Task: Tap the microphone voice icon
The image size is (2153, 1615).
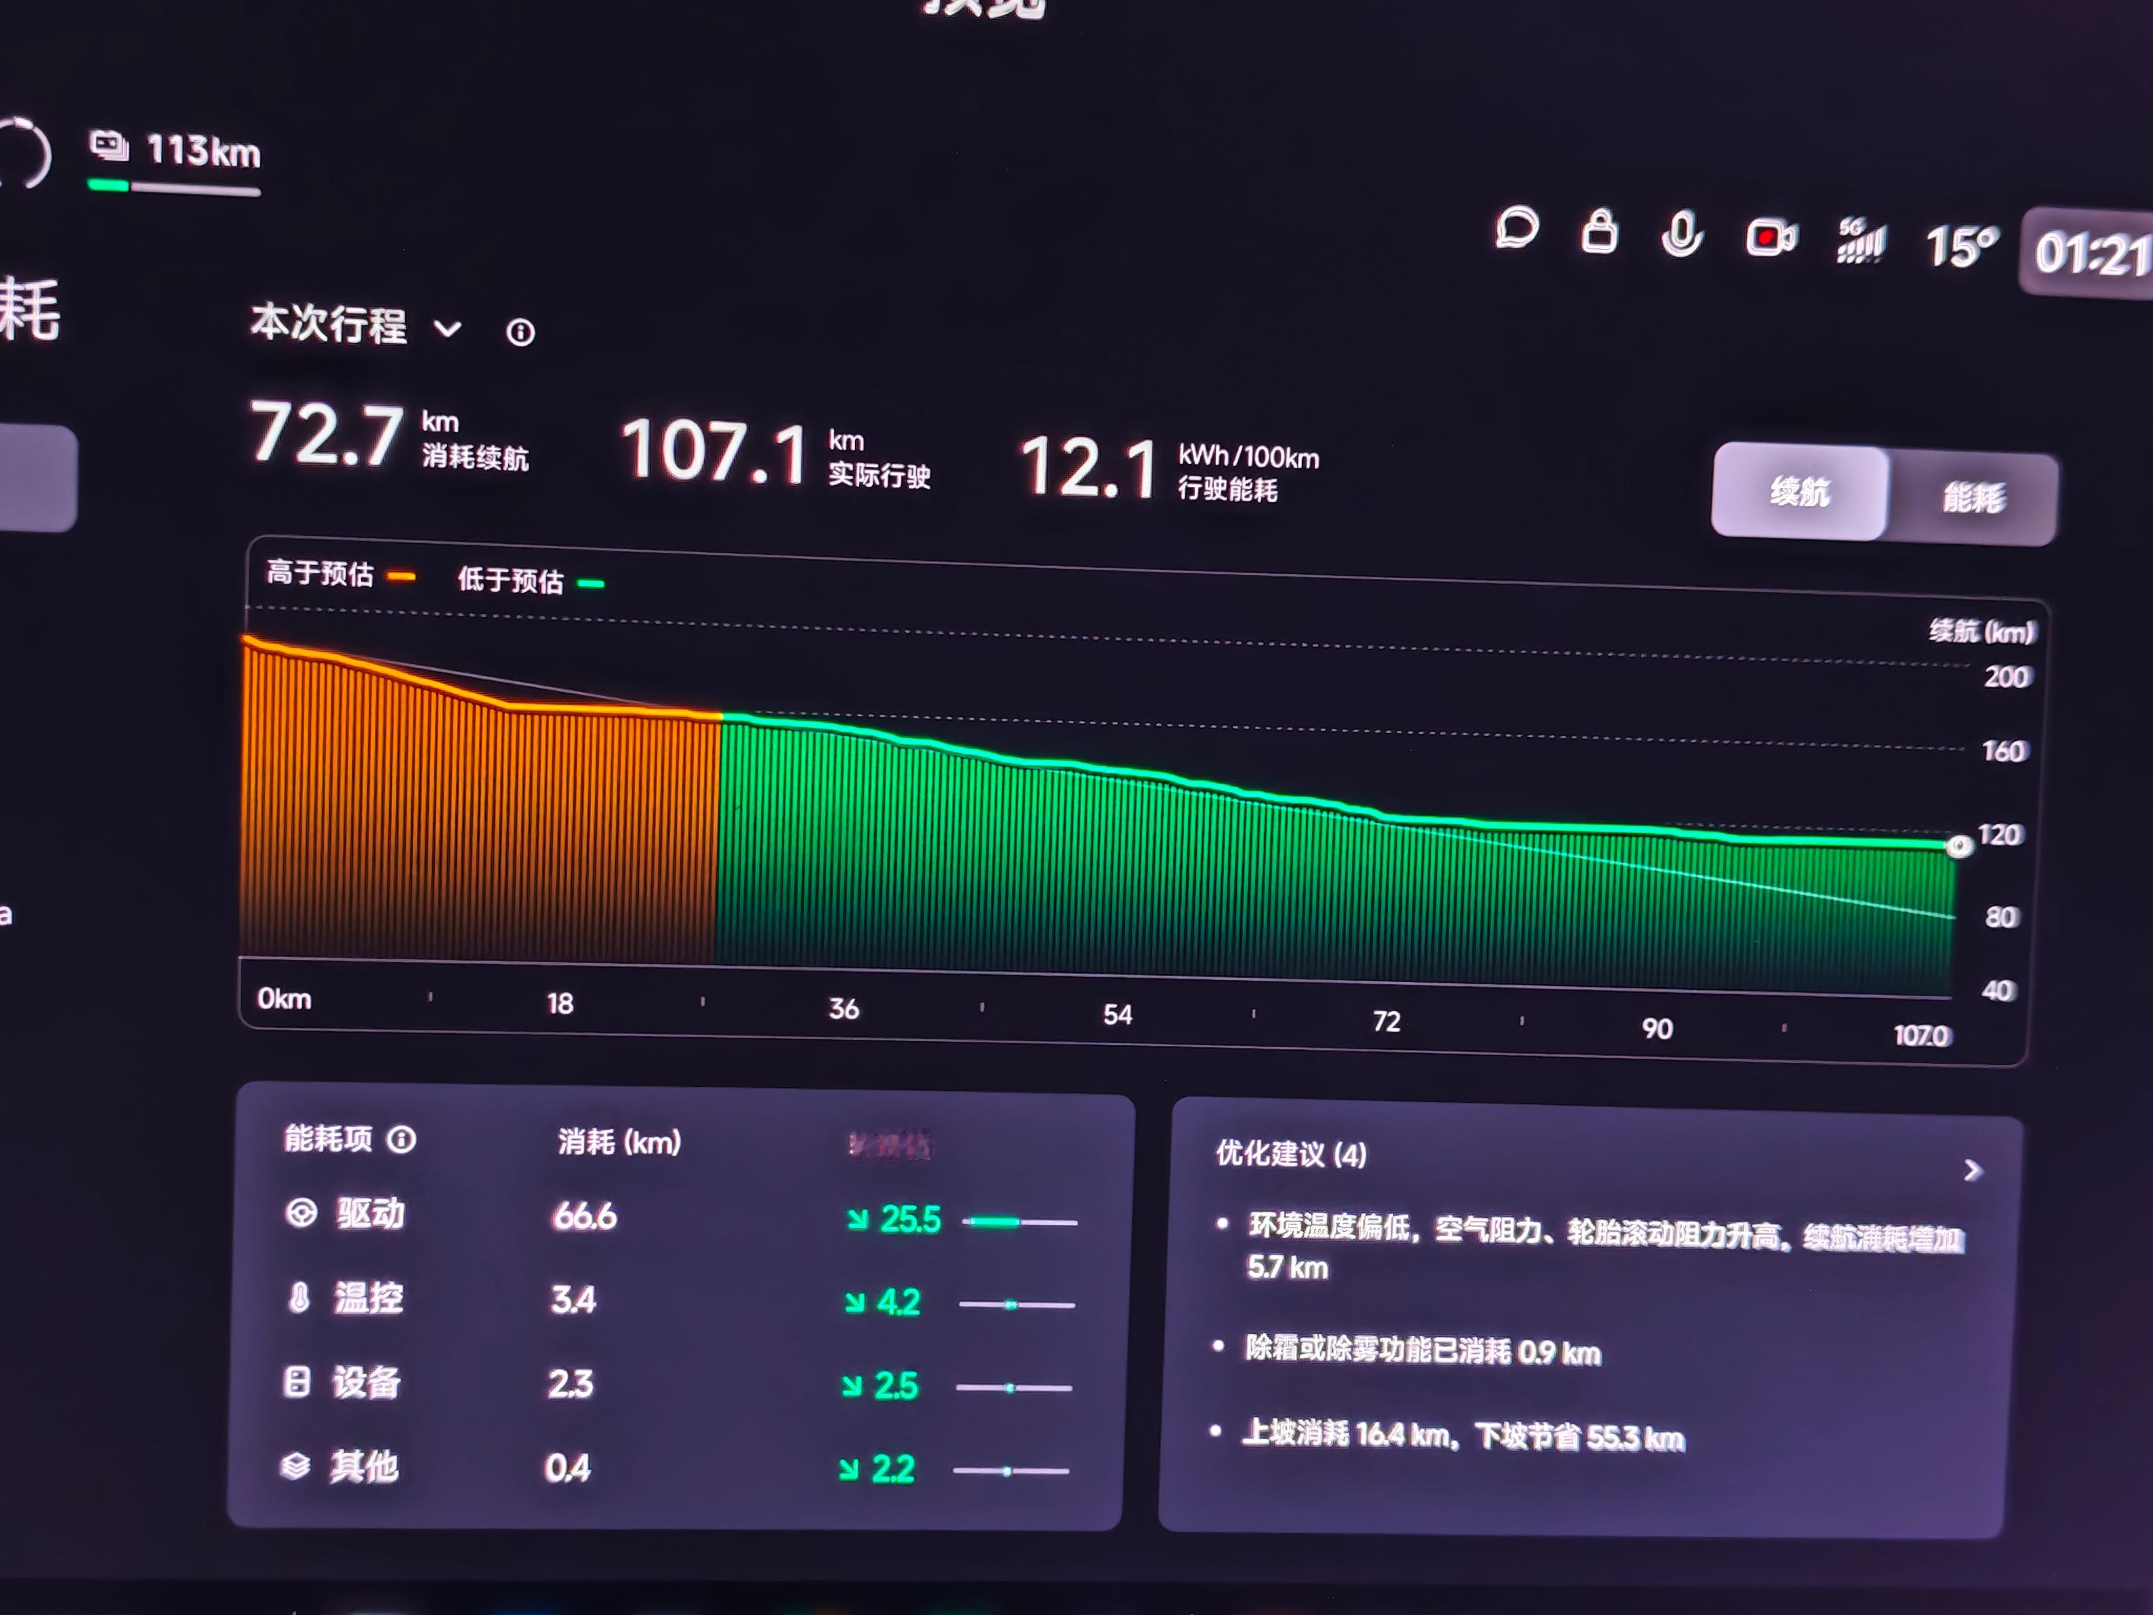Action: [1682, 234]
